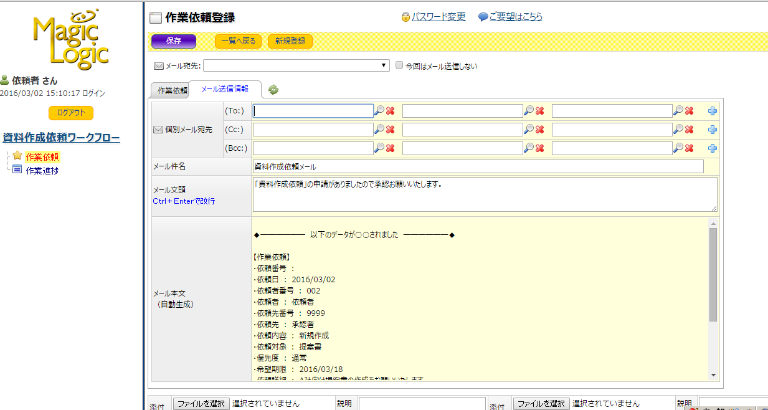
Task: Switch to the 作業依頼 tab
Action: click(x=170, y=90)
